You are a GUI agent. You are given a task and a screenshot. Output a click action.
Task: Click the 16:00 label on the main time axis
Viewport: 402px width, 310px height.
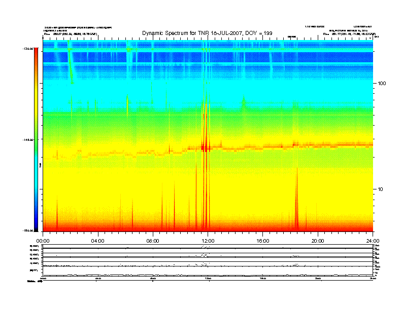coord(263,241)
